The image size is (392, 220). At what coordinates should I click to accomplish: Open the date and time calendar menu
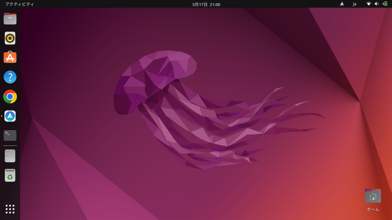206,4
